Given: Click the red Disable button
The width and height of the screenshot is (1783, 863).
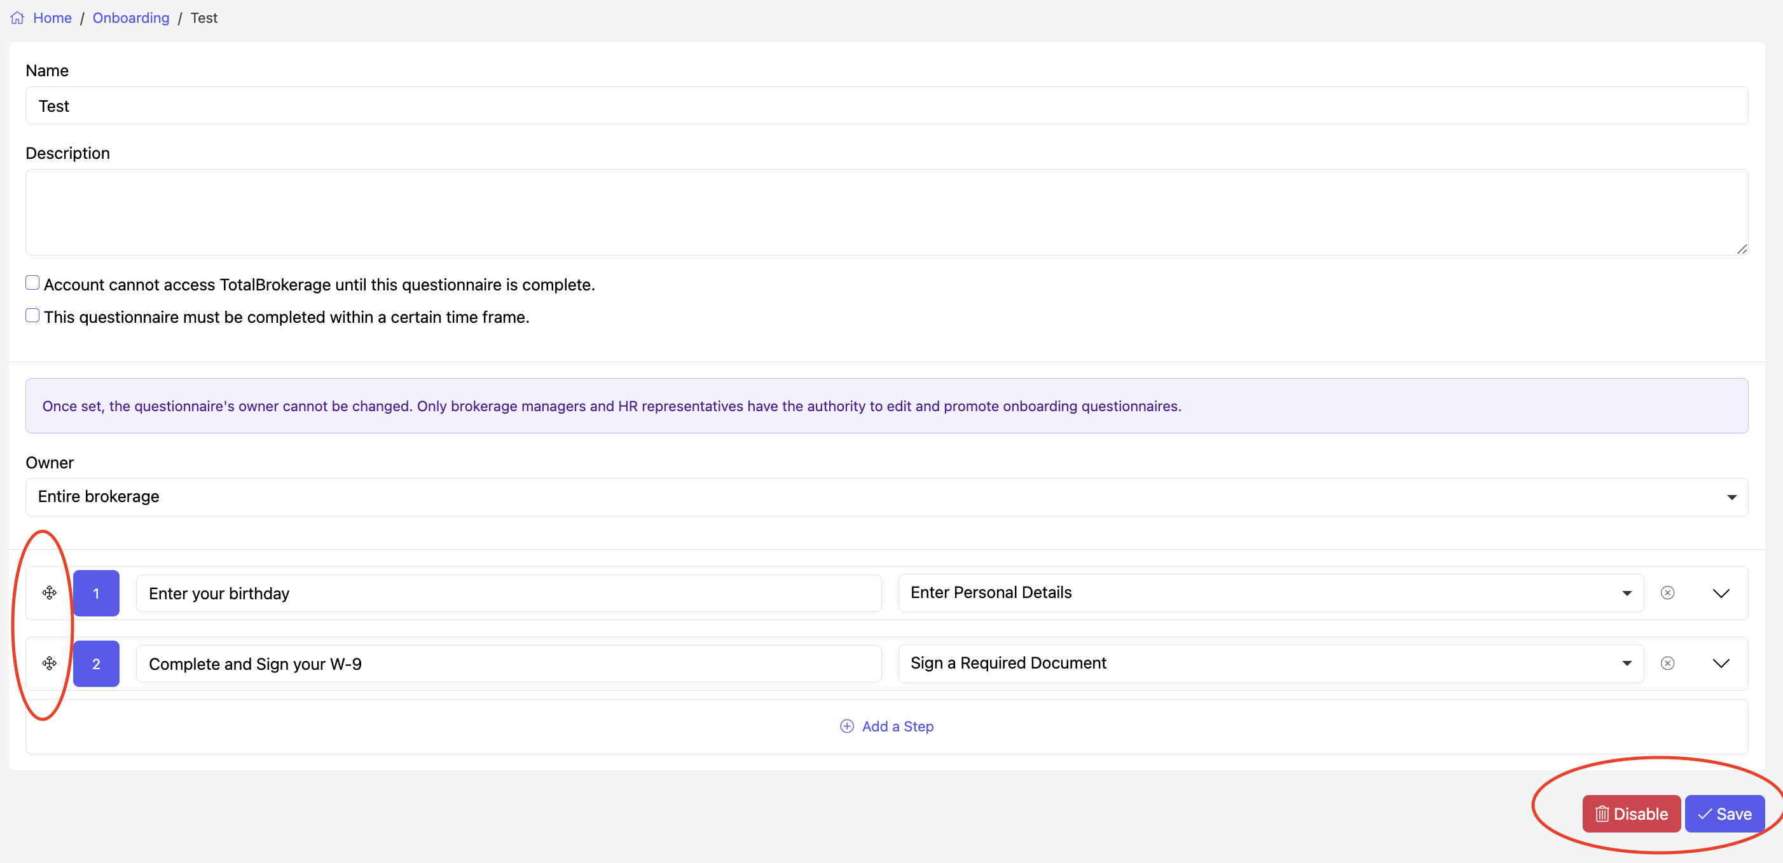Looking at the screenshot, I should pos(1631,814).
